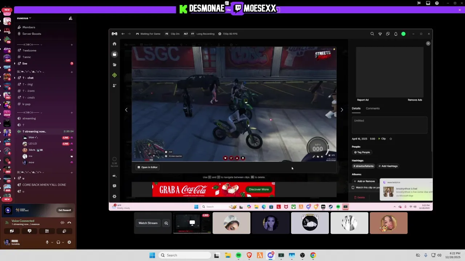
Task: Click the share your screen button
Action: (x=29, y=231)
